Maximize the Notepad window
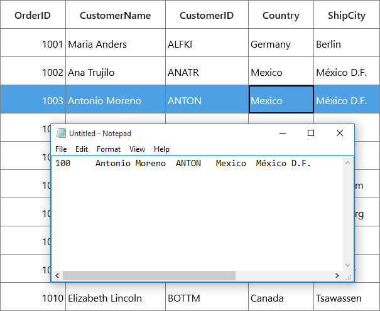 311,133
